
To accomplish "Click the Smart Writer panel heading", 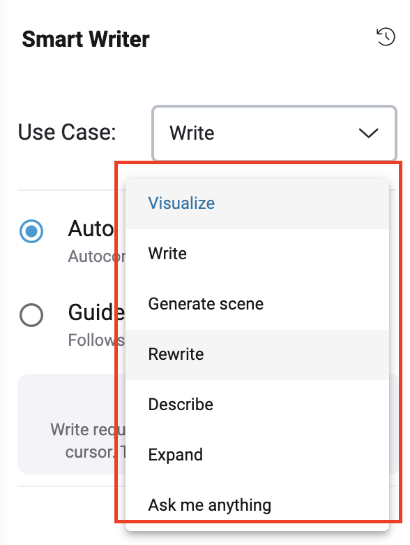I will tap(86, 39).
